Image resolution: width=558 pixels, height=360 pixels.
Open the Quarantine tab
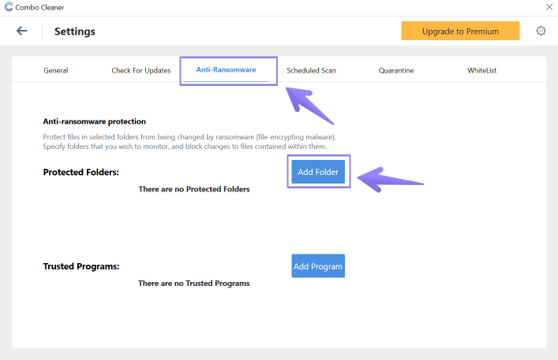(x=396, y=70)
